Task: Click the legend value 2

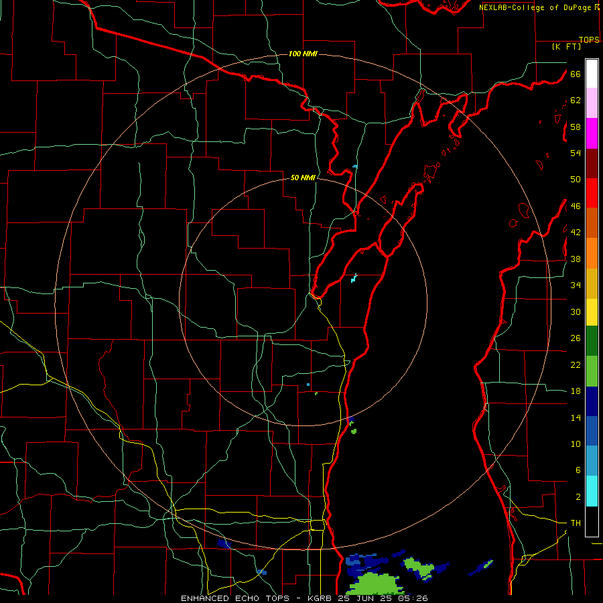Action: pyautogui.click(x=578, y=497)
